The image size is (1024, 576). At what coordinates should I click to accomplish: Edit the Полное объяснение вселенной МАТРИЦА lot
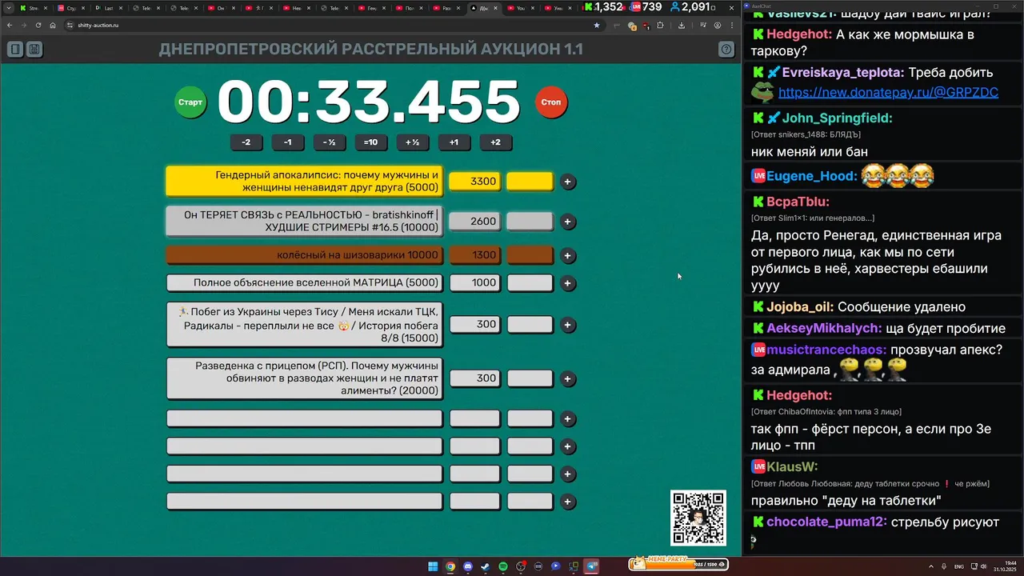(304, 282)
